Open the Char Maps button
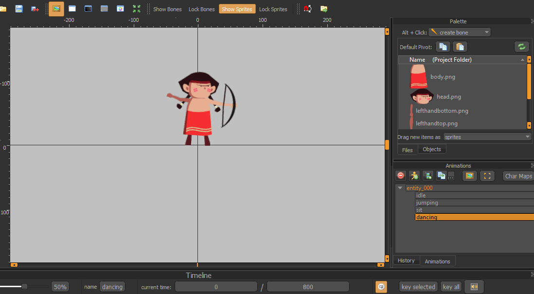The image size is (534, 294). pyautogui.click(x=518, y=176)
